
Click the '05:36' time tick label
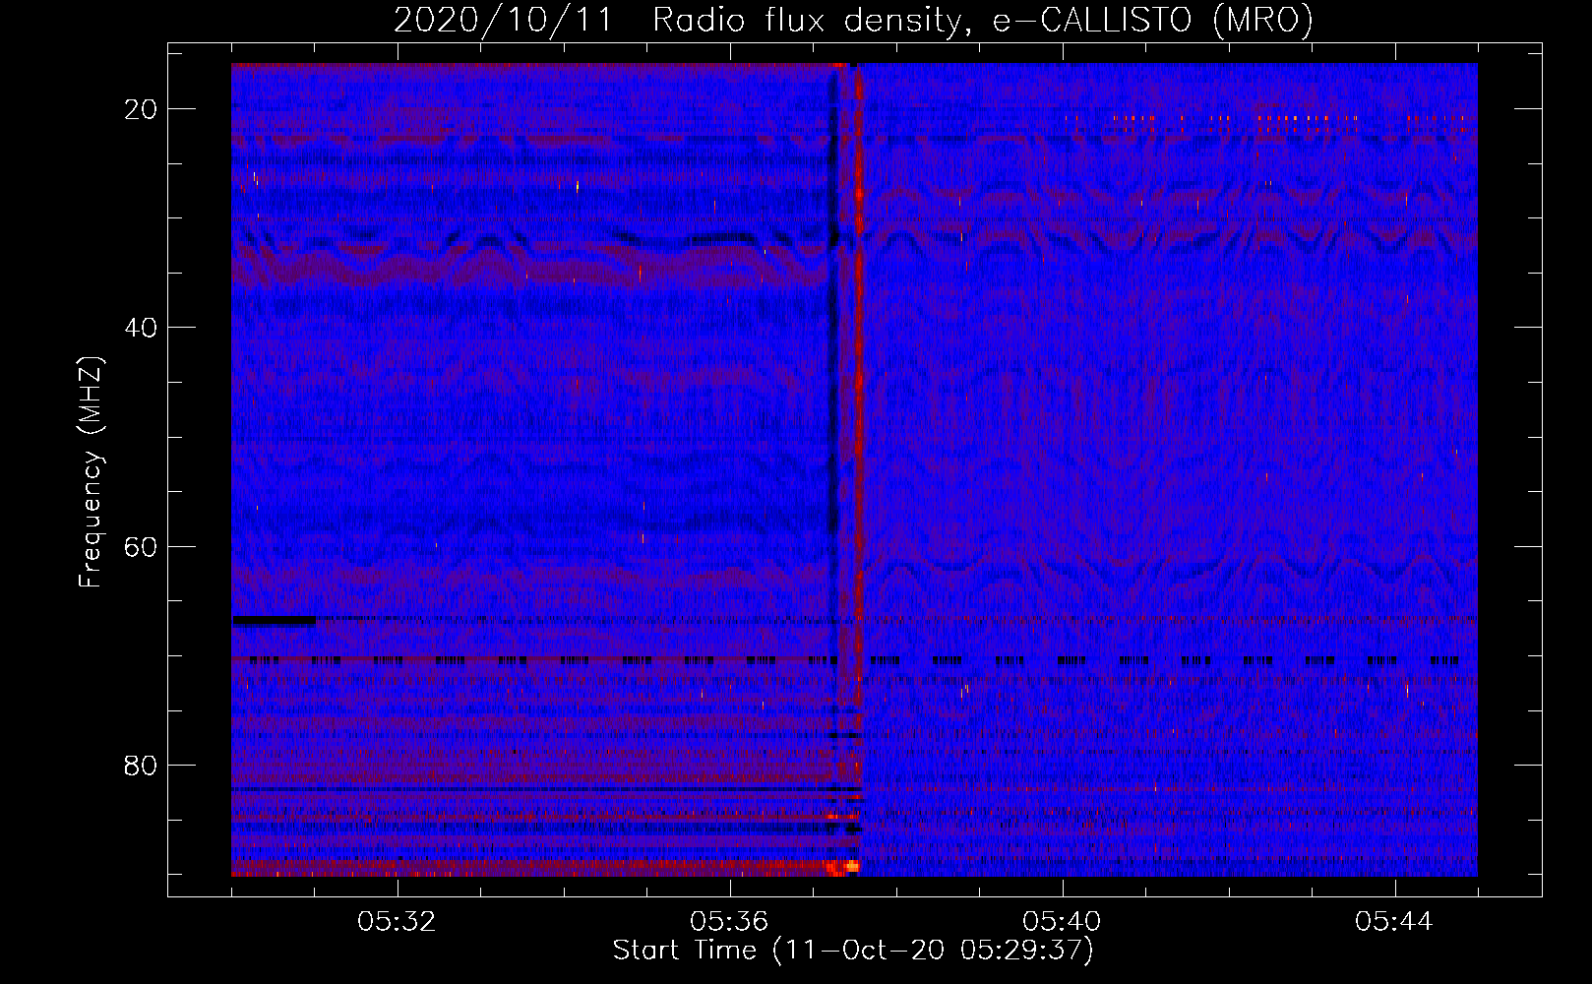(x=730, y=922)
